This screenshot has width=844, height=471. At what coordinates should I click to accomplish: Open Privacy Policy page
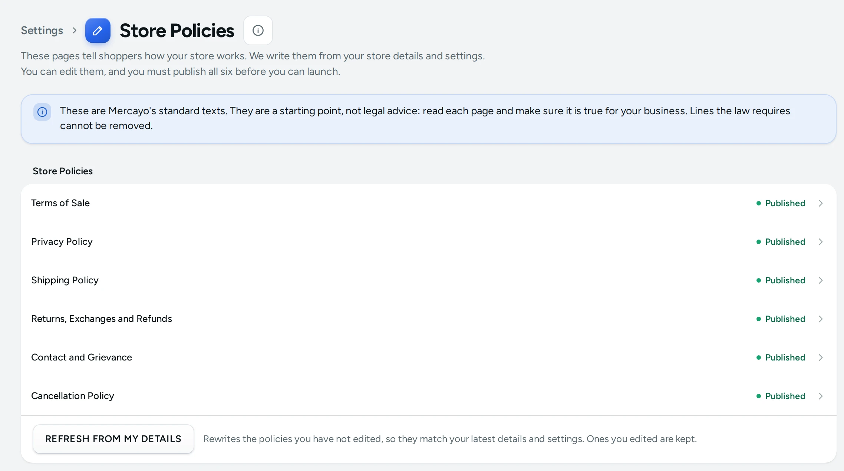[428, 242]
